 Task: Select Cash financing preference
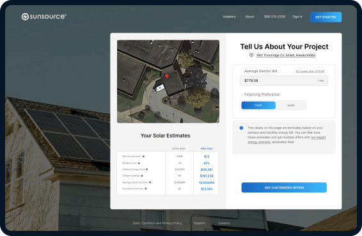pos(258,106)
